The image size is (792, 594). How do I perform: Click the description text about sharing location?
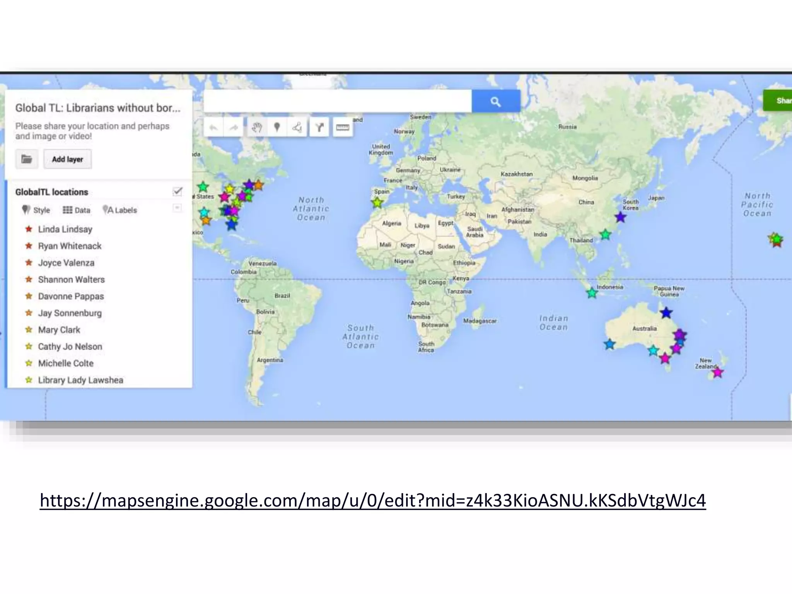coord(92,131)
